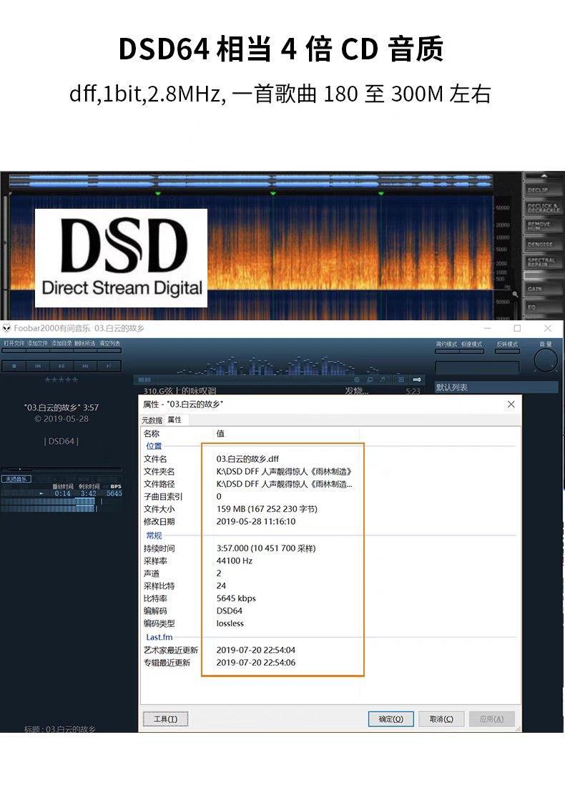
Task: Click the DECLIP button in audio editor
Action: [x=543, y=189]
